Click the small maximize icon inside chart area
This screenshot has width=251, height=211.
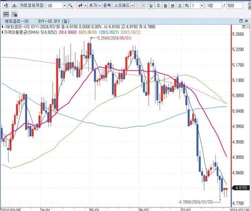243,26
